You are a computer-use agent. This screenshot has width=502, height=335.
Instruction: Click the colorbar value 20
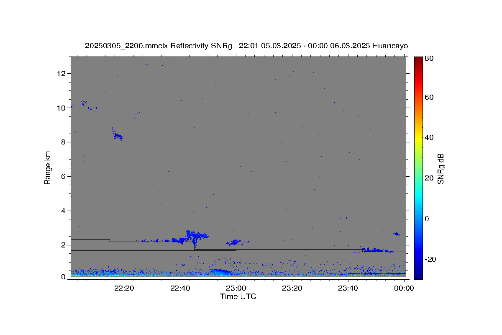click(x=428, y=178)
